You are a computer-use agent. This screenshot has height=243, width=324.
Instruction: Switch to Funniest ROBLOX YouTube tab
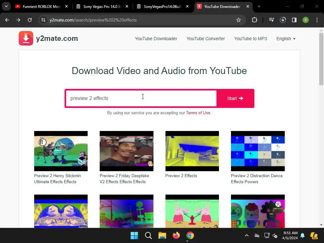pos(41,6)
